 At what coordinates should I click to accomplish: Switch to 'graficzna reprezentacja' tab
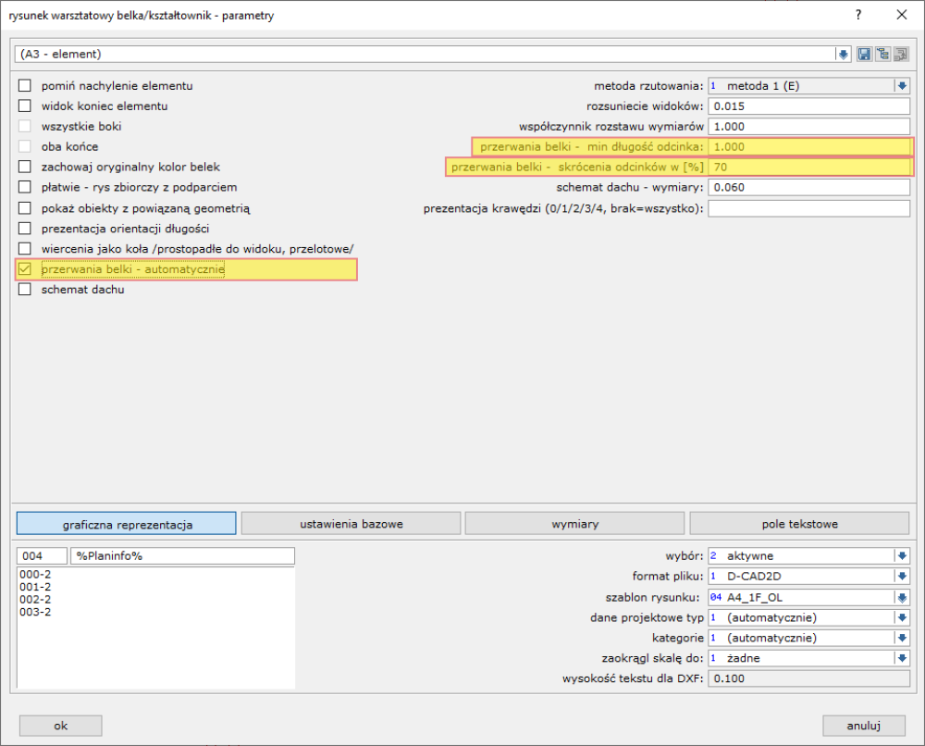(x=126, y=524)
